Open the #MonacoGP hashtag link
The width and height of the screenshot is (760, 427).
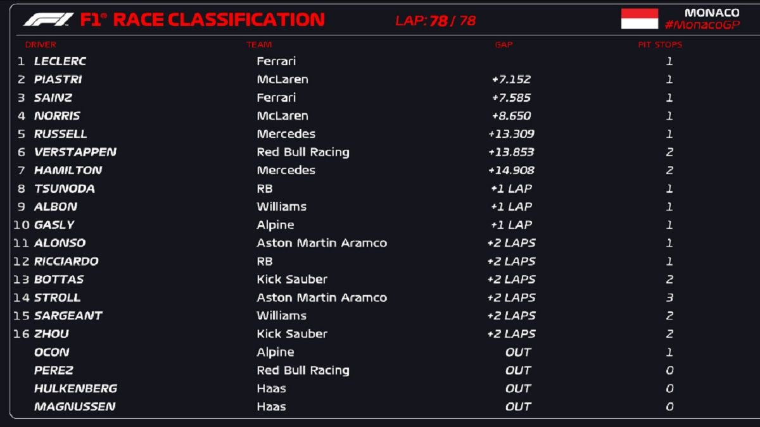(702, 25)
